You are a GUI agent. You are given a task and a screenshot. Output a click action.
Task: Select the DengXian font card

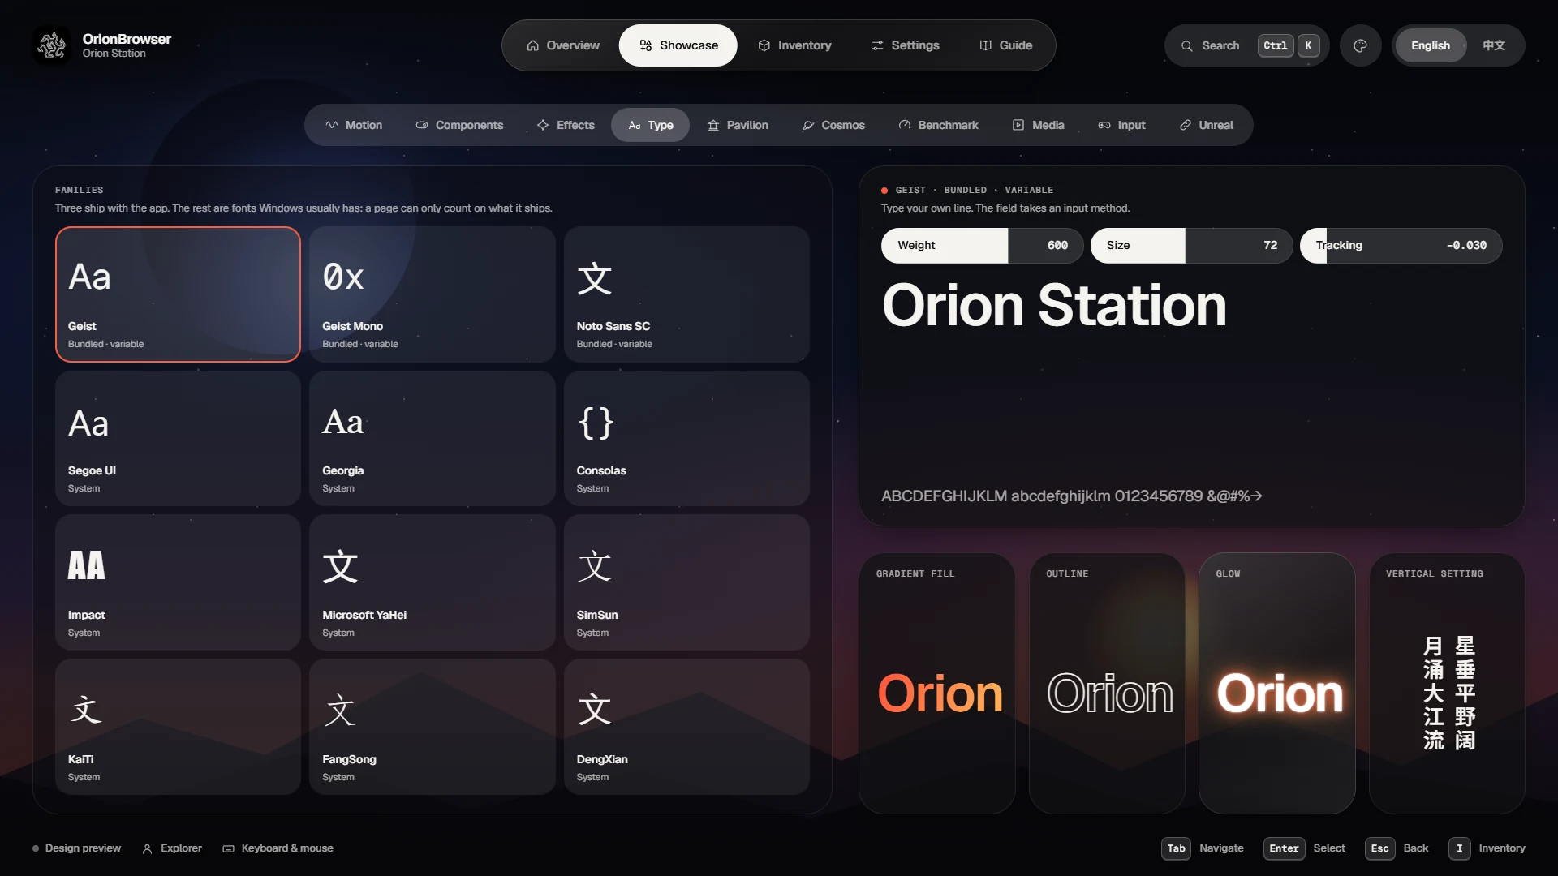pyautogui.click(x=686, y=728)
